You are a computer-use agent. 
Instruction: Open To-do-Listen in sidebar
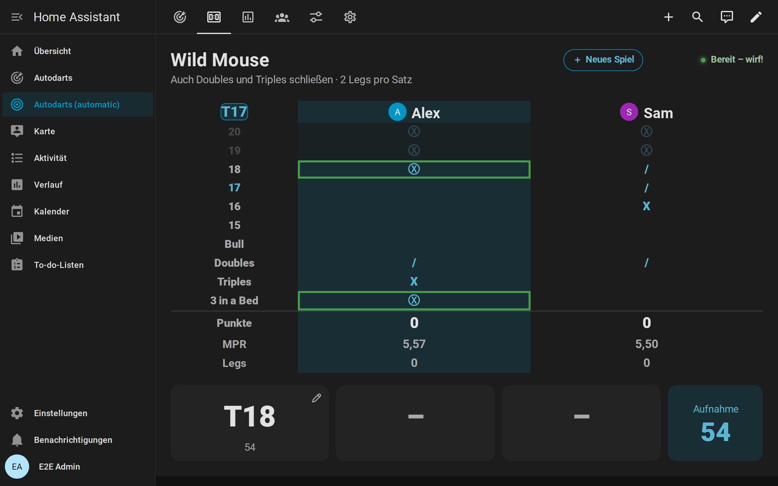tap(78, 265)
